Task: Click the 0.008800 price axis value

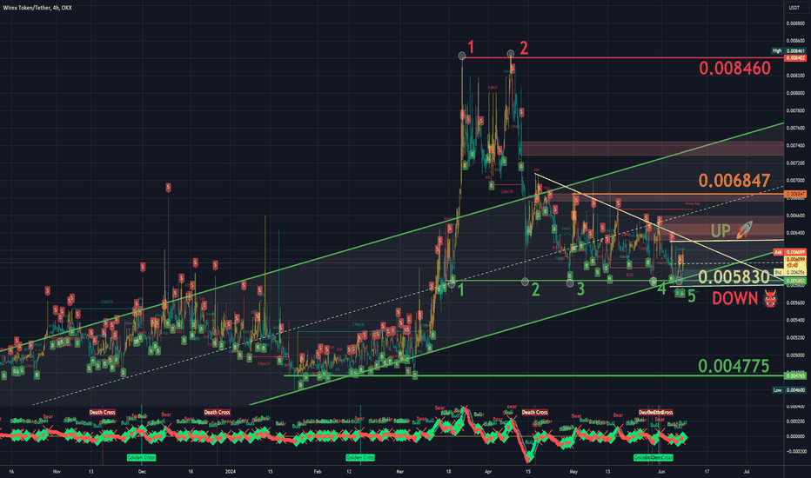Action: (795, 23)
